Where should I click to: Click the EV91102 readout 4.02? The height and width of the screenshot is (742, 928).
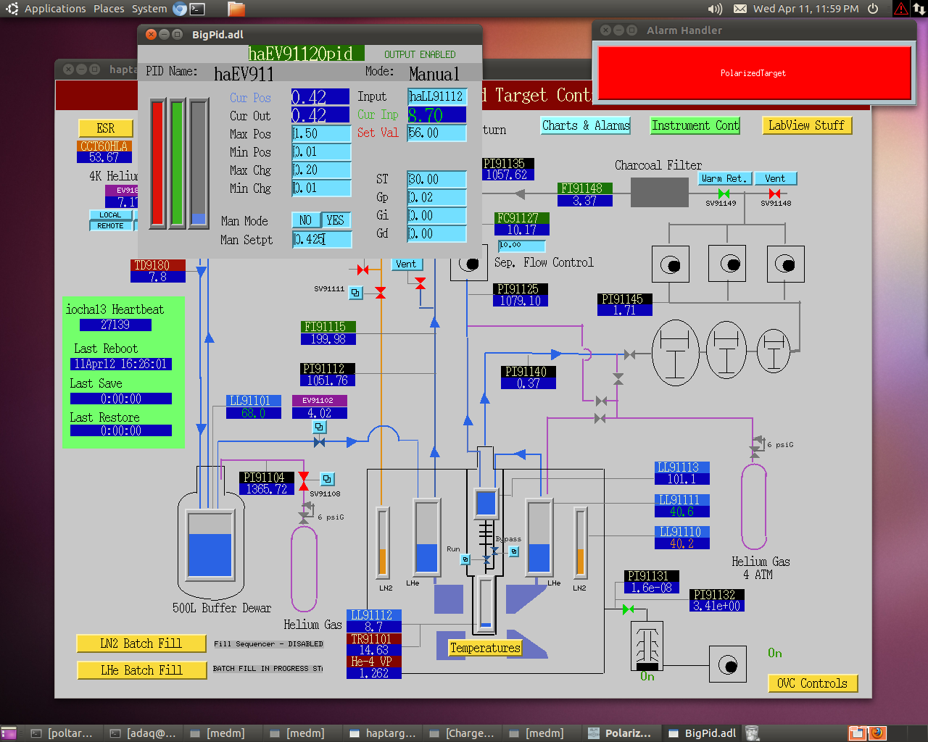pyautogui.click(x=319, y=413)
